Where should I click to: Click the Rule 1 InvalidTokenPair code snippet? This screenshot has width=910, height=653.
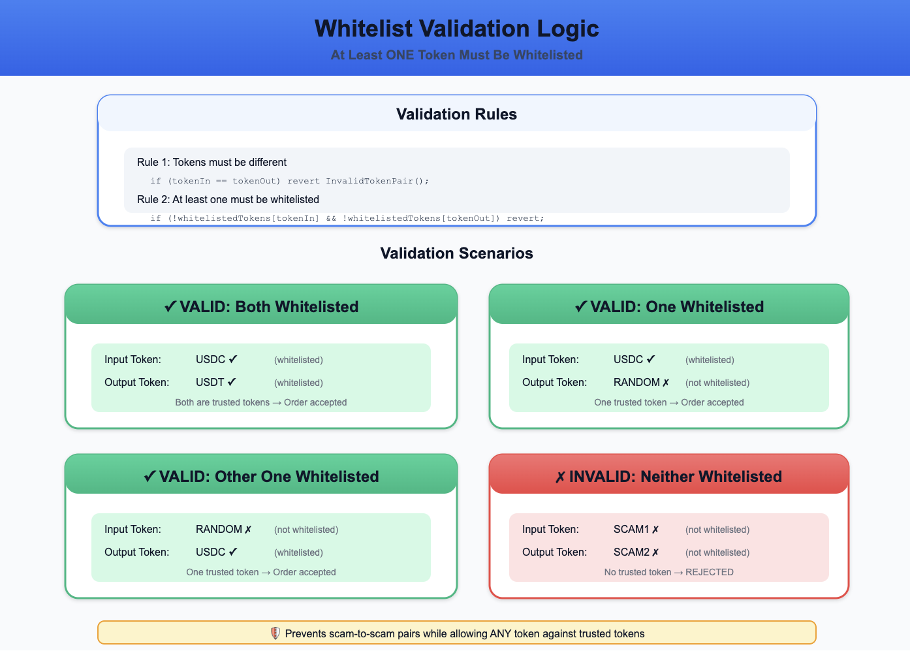tap(291, 181)
